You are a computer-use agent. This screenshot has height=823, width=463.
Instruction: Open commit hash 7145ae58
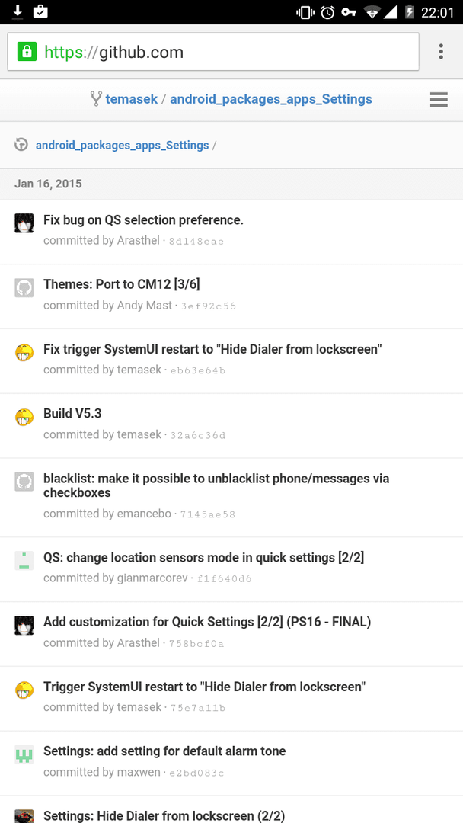pos(208,514)
